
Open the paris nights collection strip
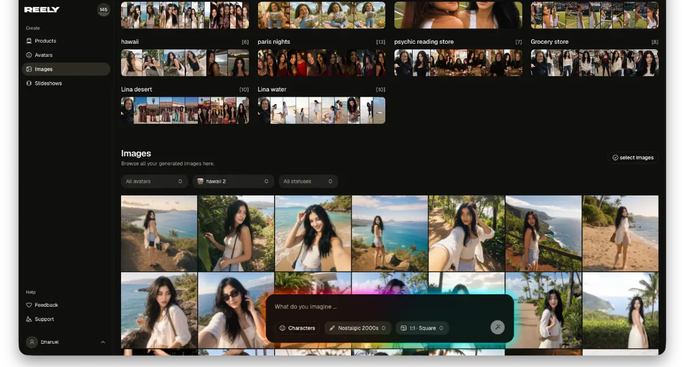pyautogui.click(x=322, y=62)
